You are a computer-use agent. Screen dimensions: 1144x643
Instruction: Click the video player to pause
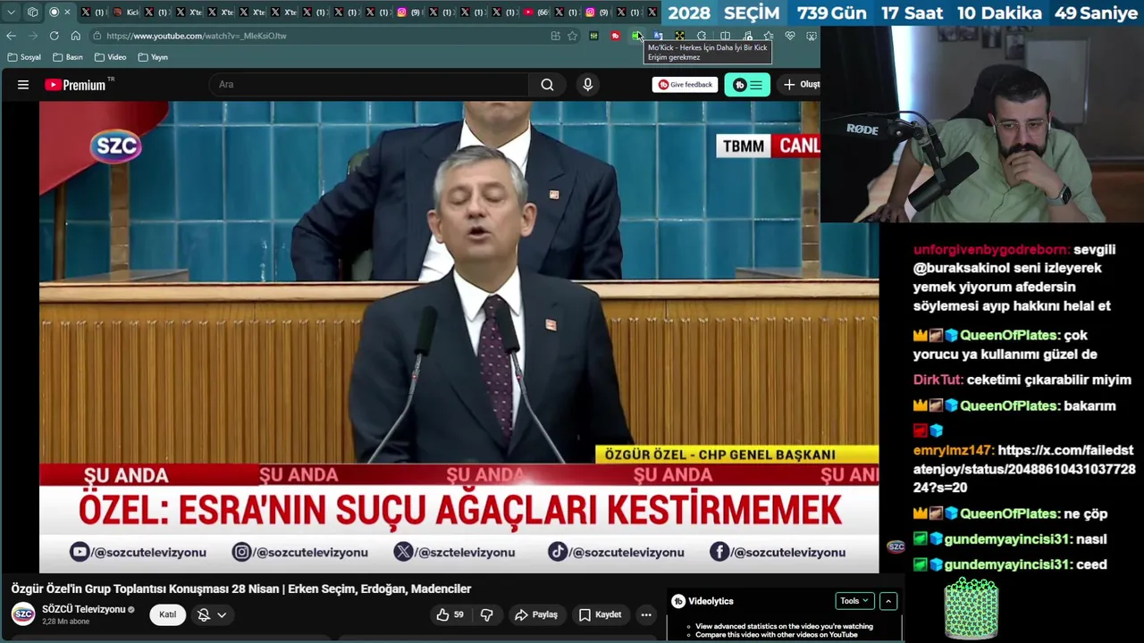458,337
